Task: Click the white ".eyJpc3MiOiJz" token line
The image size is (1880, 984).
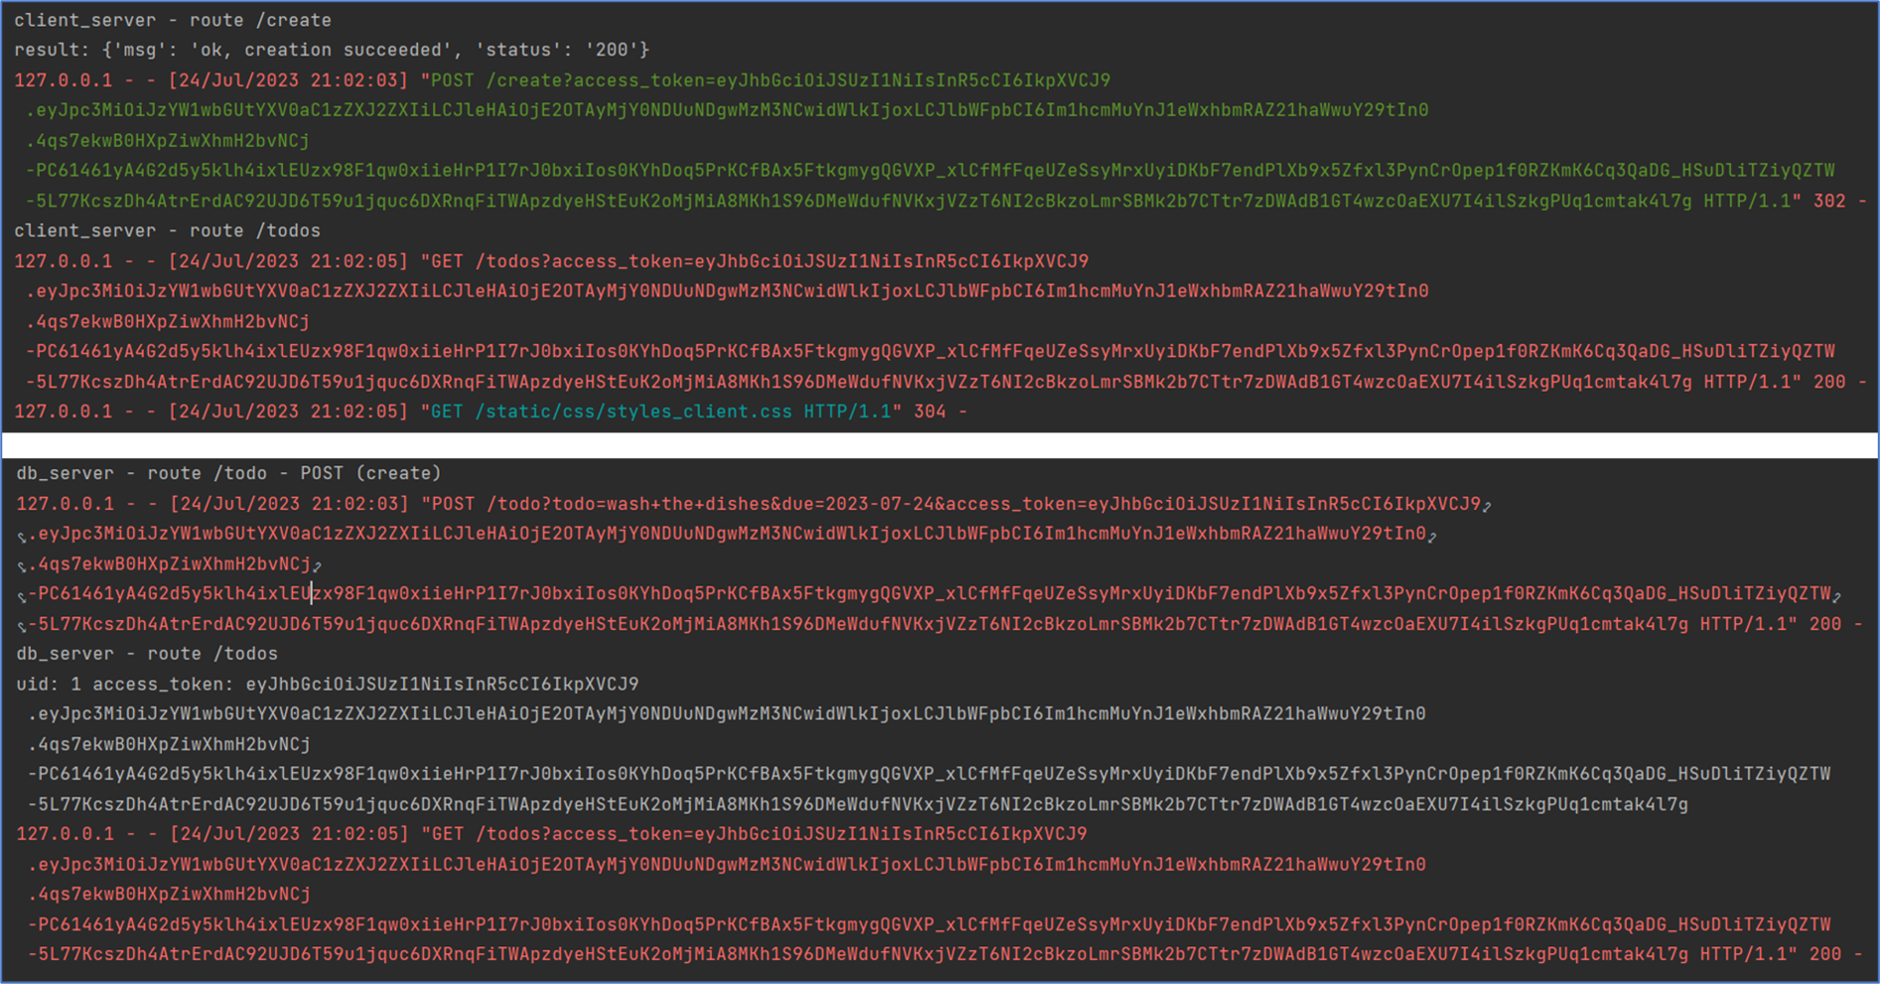Action: (727, 714)
